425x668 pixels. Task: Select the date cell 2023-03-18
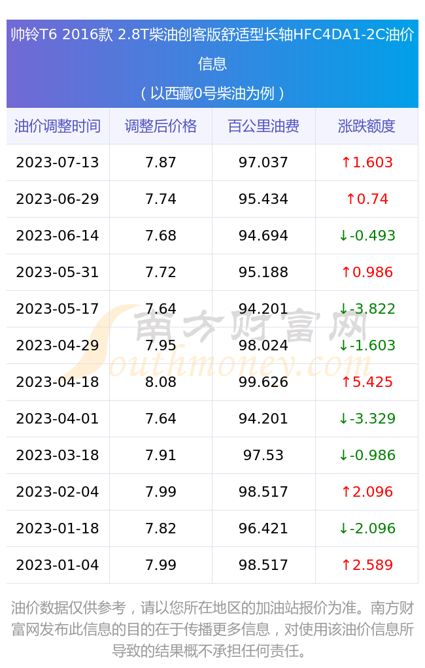point(58,456)
